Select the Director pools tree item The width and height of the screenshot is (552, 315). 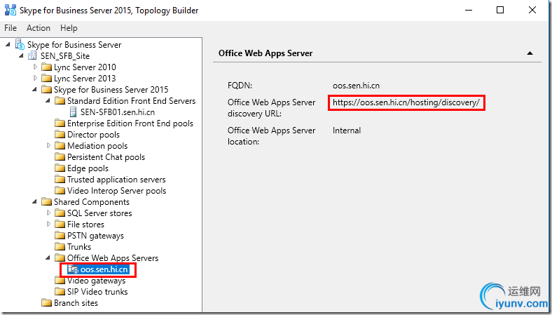coord(93,135)
